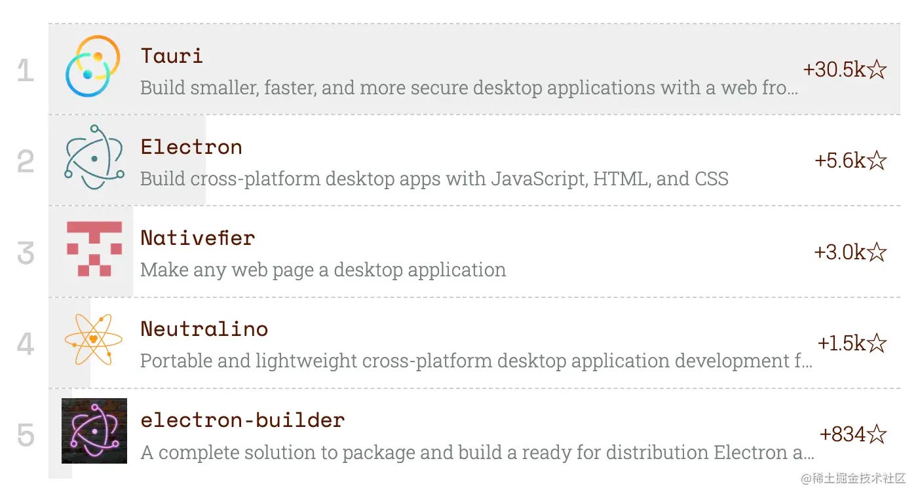The width and height of the screenshot is (920, 499).
Task: Click the +5.6k stars count
Action: coord(851,160)
